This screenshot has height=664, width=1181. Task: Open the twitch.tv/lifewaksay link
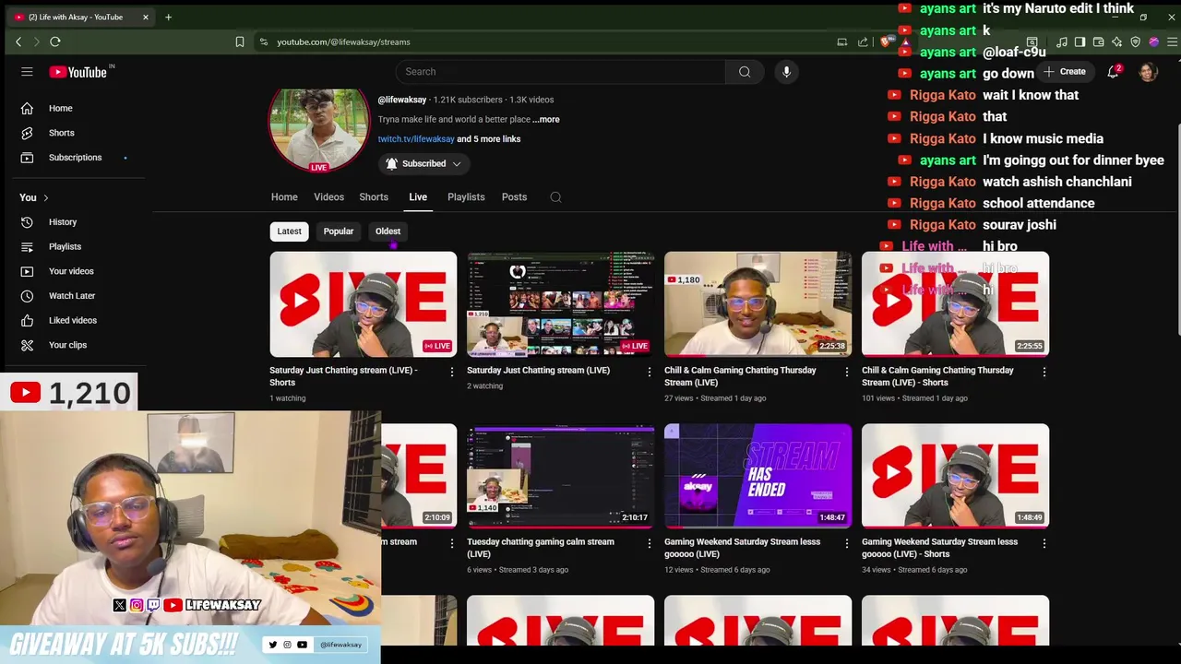tap(416, 139)
